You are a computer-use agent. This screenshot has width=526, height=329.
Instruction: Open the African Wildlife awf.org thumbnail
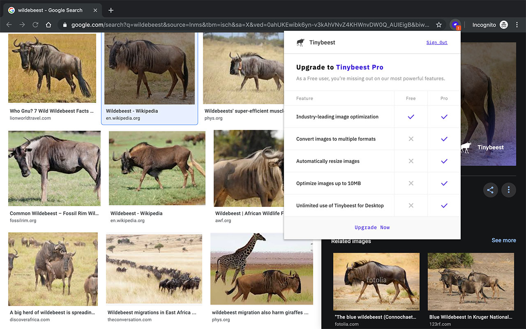[x=249, y=168]
